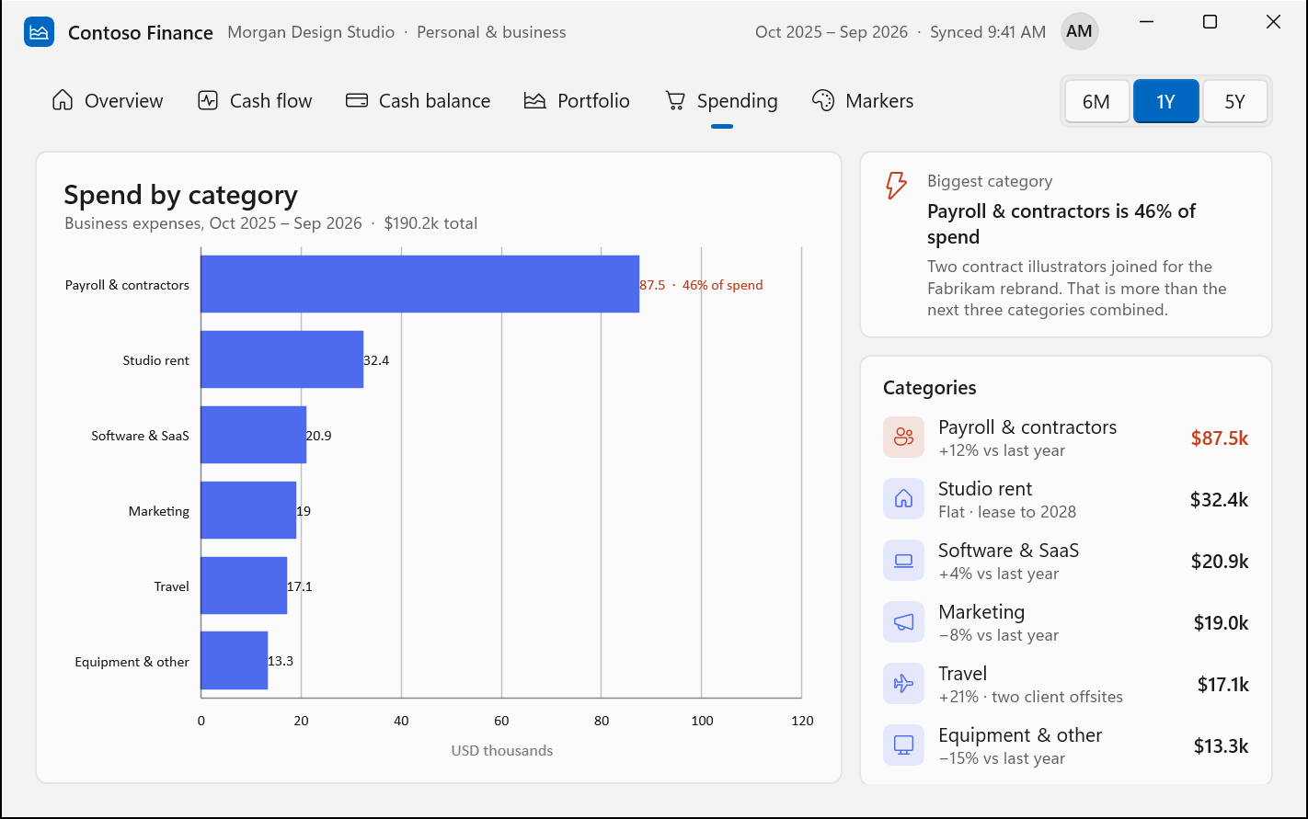Click 'Morgan Design Studio' in title bar
The width and height of the screenshot is (1308, 819).
point(311,32)
